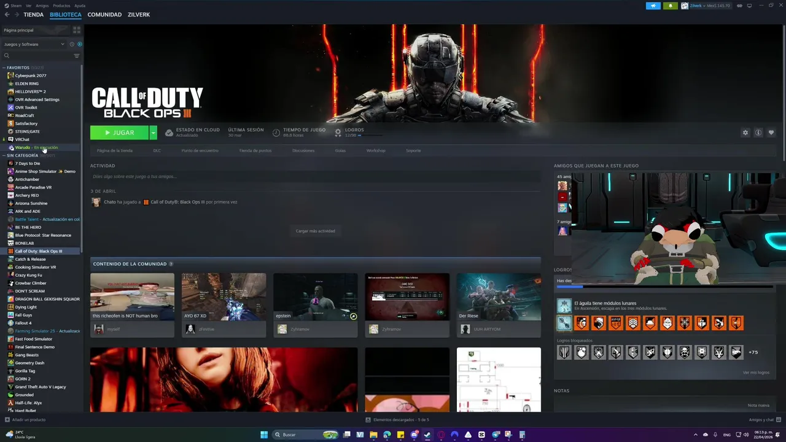
Task: Enter VR mode via headset icon
Action: tap(739, 6)
